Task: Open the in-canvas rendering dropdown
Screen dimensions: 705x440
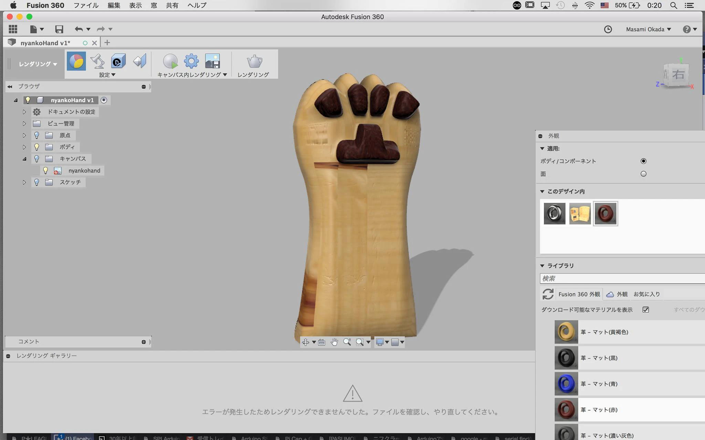Action: click(192, 75)
